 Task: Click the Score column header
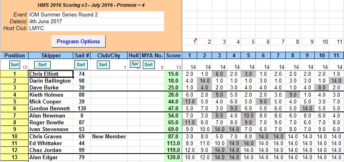pyautogui.click(x=173, y=55)
